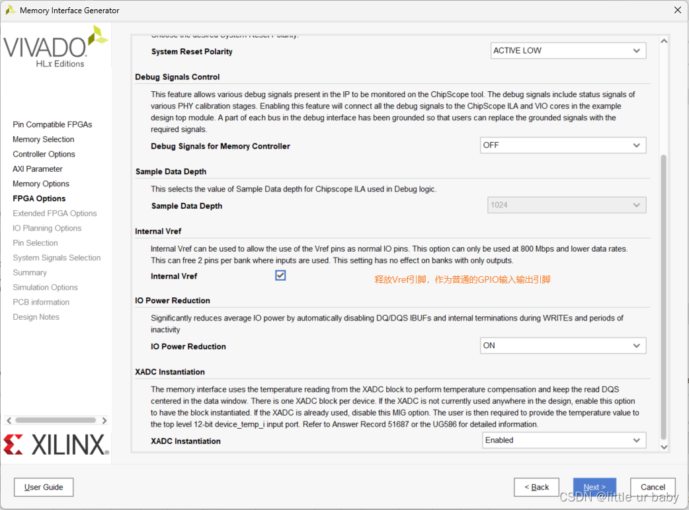This screenshot has height=510, width=689.
Task: Select PCB information step
Action: [41, 303]
